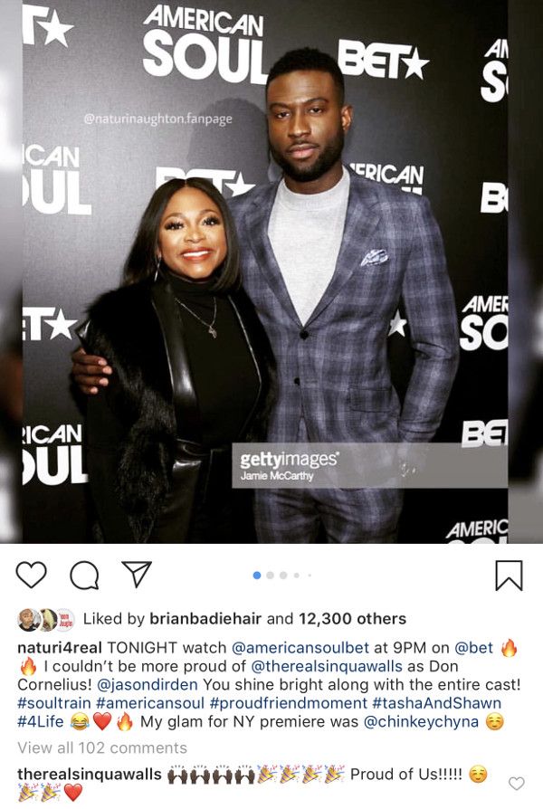
Task: Jump to second carousel dot
Action: click(x=270, y=576)
